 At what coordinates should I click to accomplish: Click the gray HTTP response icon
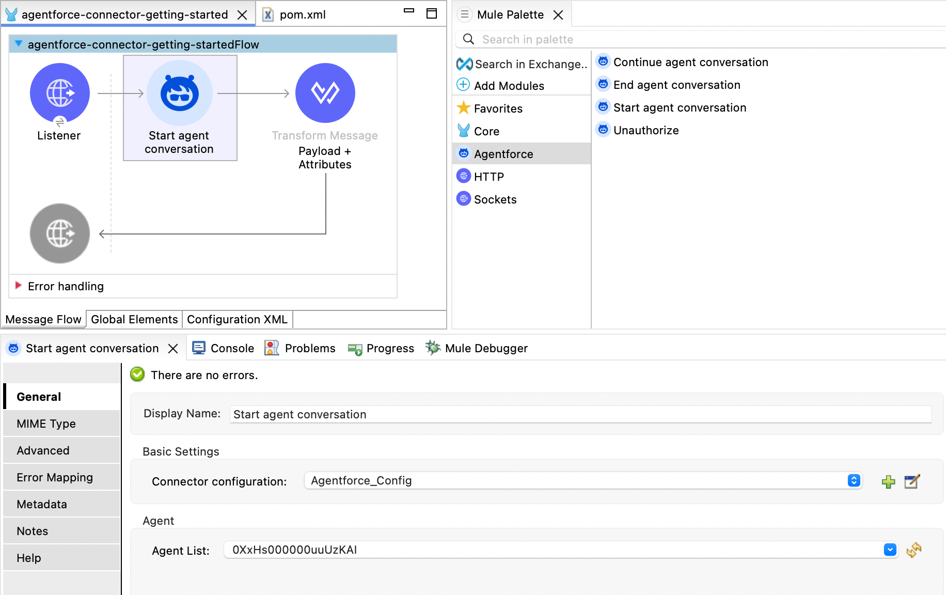point(60,233)
